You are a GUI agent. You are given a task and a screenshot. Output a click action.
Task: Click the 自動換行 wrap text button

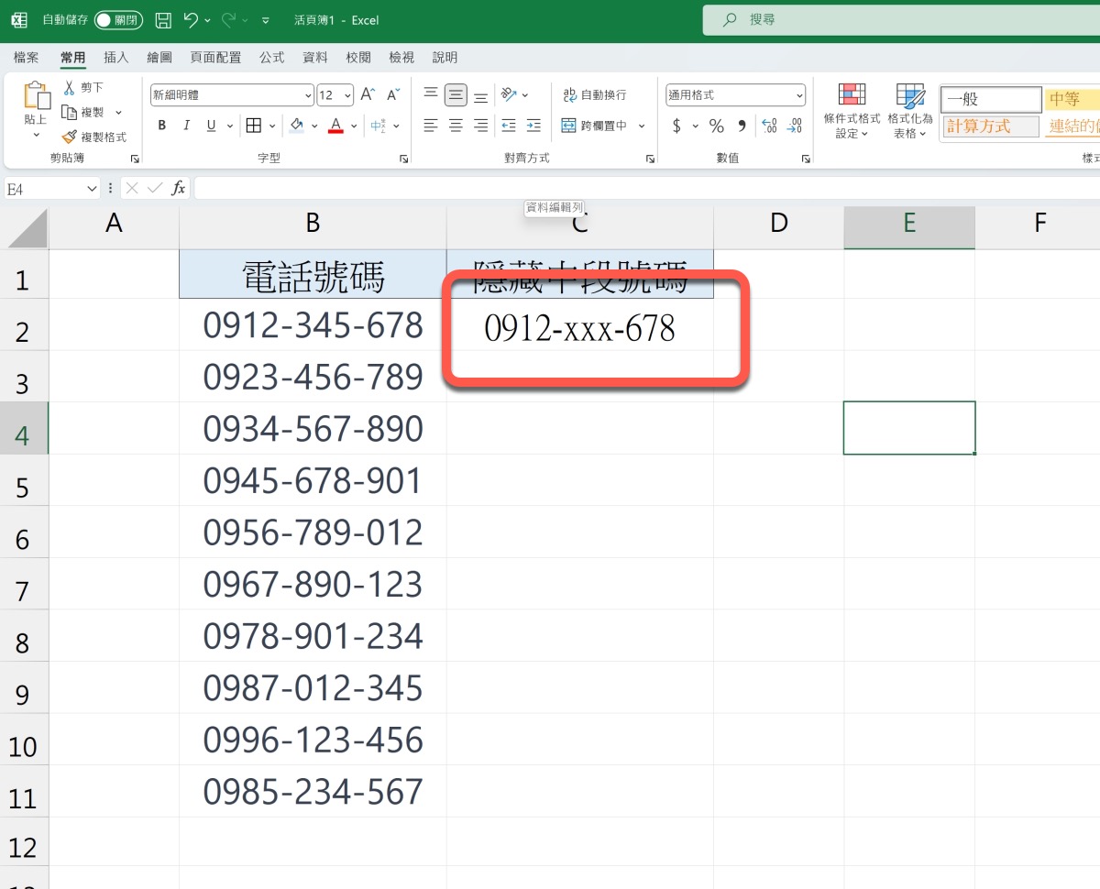(x=595, y=94)
